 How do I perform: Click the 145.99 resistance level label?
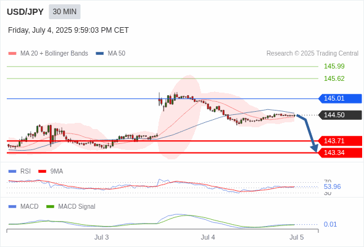[x=334, y=66]
